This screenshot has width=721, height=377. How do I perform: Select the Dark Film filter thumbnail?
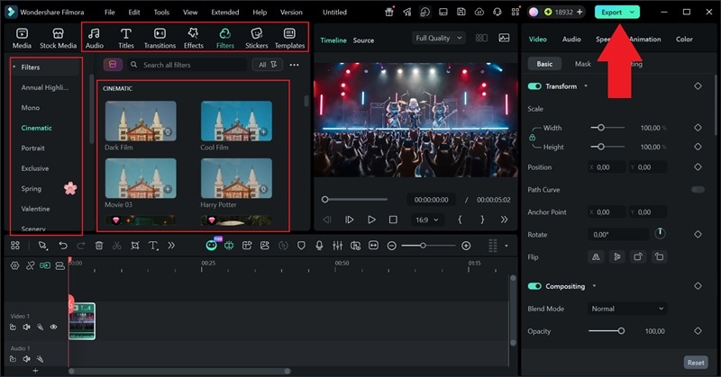click(141, 121)
